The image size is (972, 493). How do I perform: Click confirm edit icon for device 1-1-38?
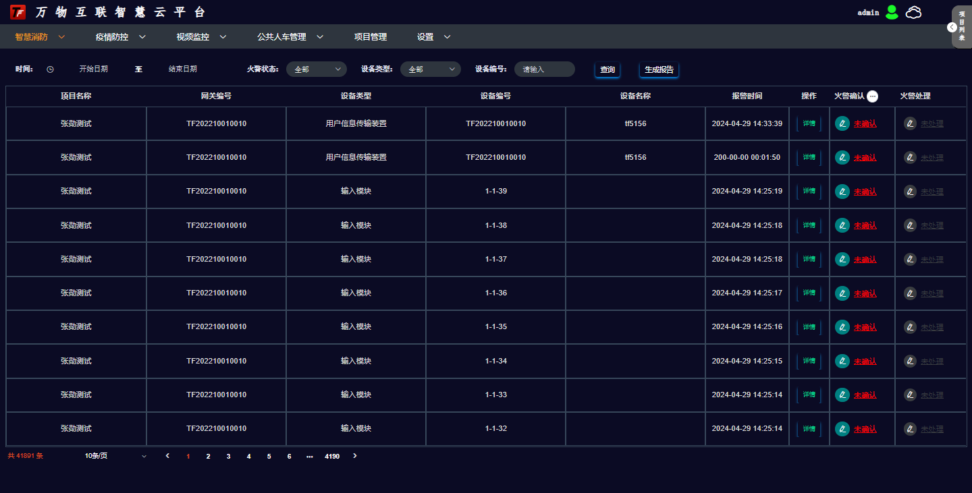click(842, 225)
